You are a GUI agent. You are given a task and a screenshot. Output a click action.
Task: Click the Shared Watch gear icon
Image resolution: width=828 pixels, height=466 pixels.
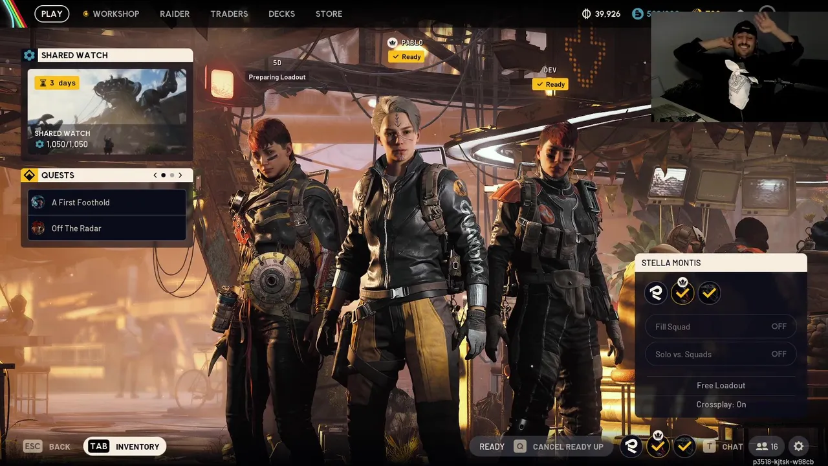click(x=29, y=56)
